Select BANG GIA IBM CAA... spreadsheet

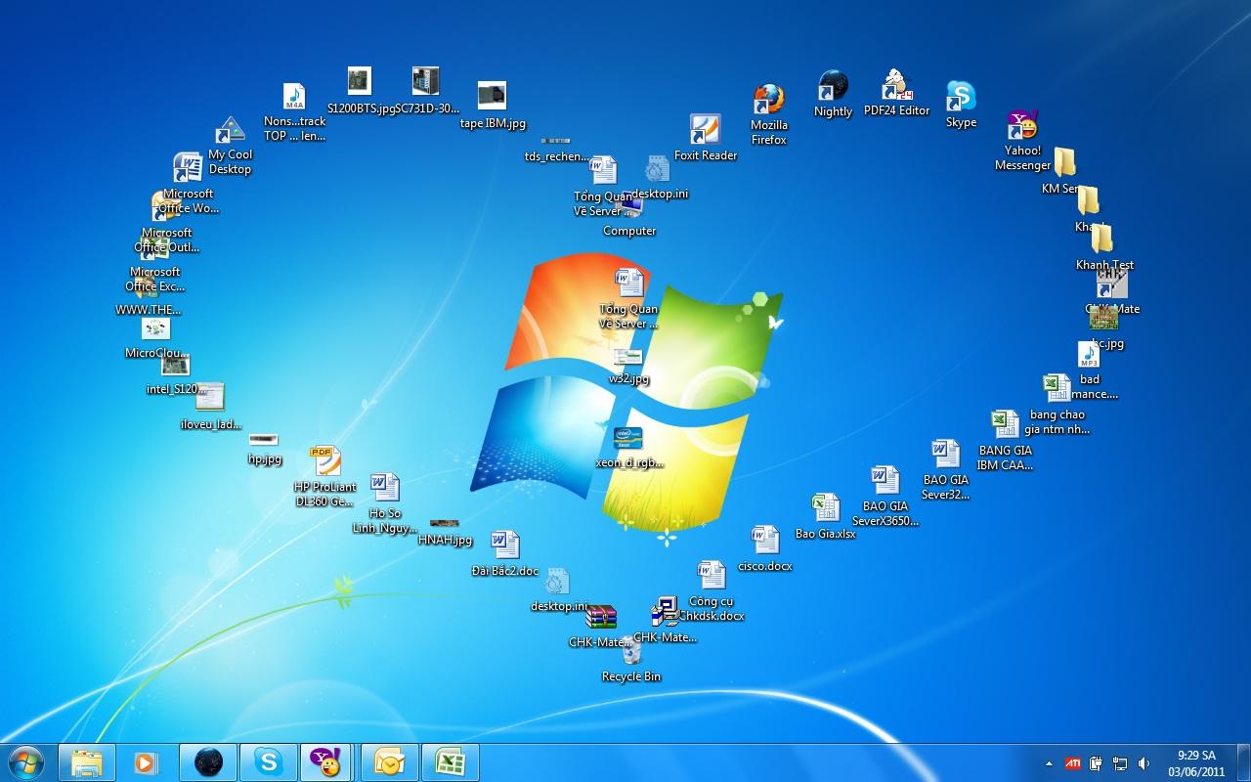pos(1005,424)
